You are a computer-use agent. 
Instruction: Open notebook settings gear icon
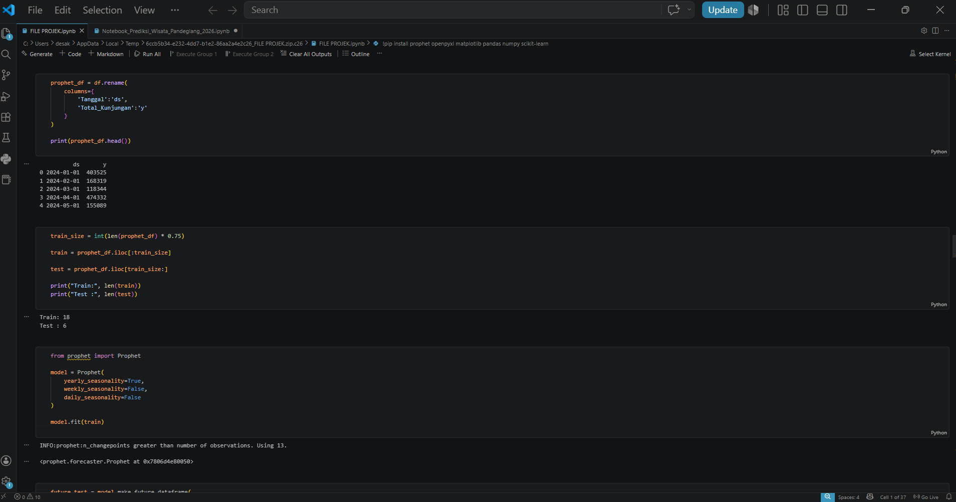pos(924,31)
